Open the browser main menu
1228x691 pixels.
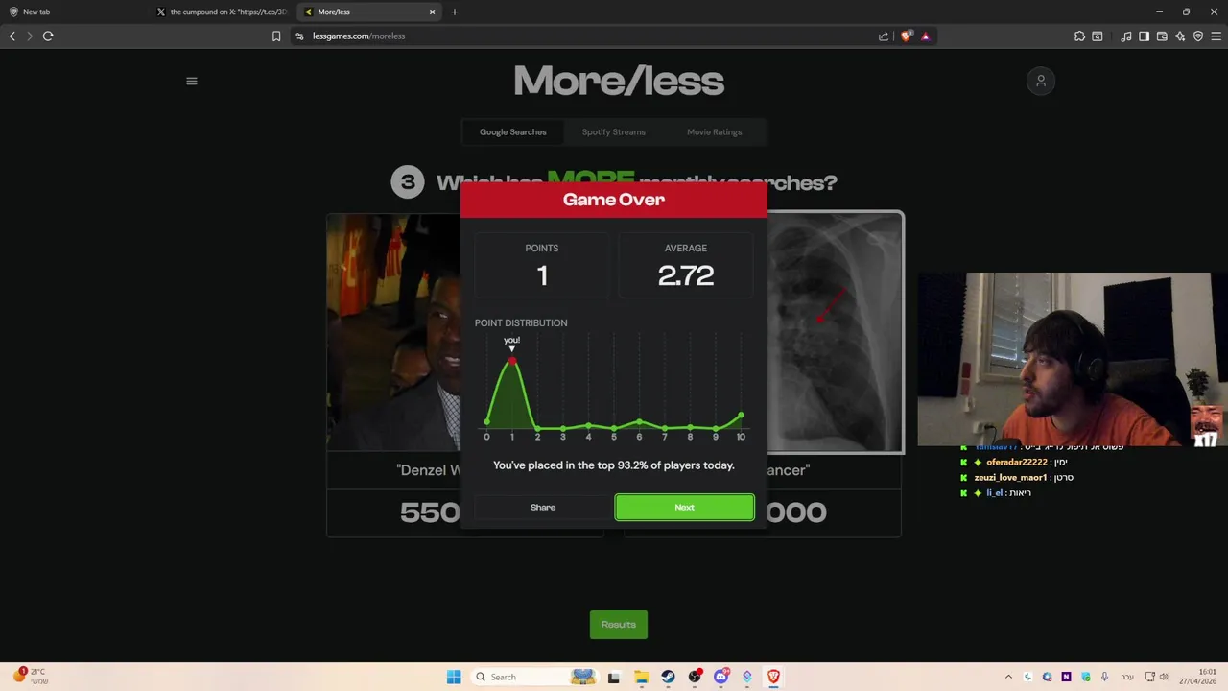coord(1216,36)
